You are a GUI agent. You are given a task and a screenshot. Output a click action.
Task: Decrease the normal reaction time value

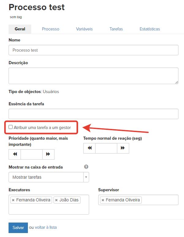(89, 148)
